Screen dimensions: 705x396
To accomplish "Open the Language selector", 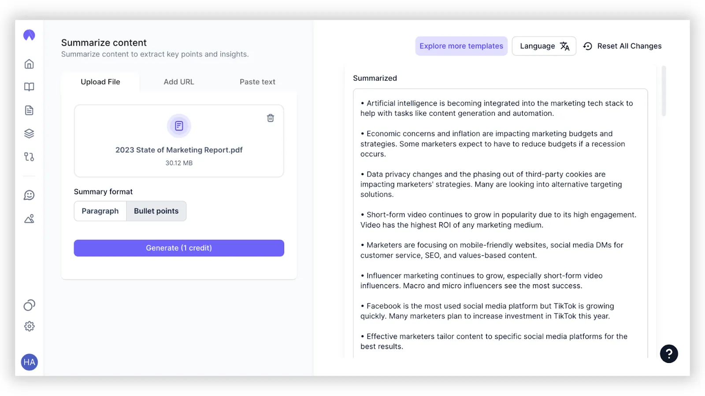I will (x=544, y=46).
